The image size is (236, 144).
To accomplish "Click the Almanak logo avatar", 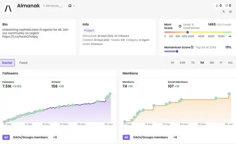I will point(8,8).
